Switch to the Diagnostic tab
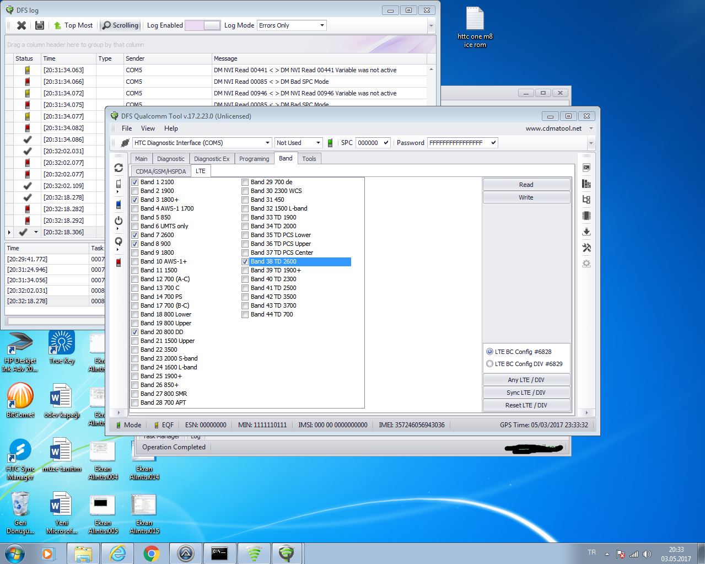The width and height of the screenshot is (705, 564). coord(171,159)
